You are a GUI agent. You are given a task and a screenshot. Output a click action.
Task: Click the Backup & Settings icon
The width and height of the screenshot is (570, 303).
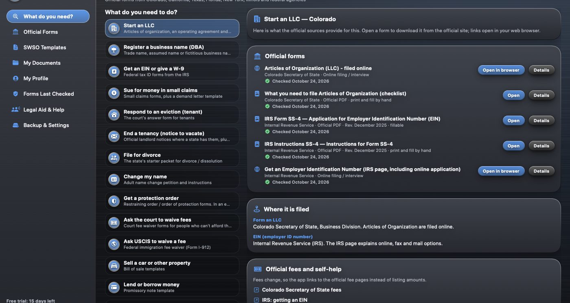click(15, 125)
